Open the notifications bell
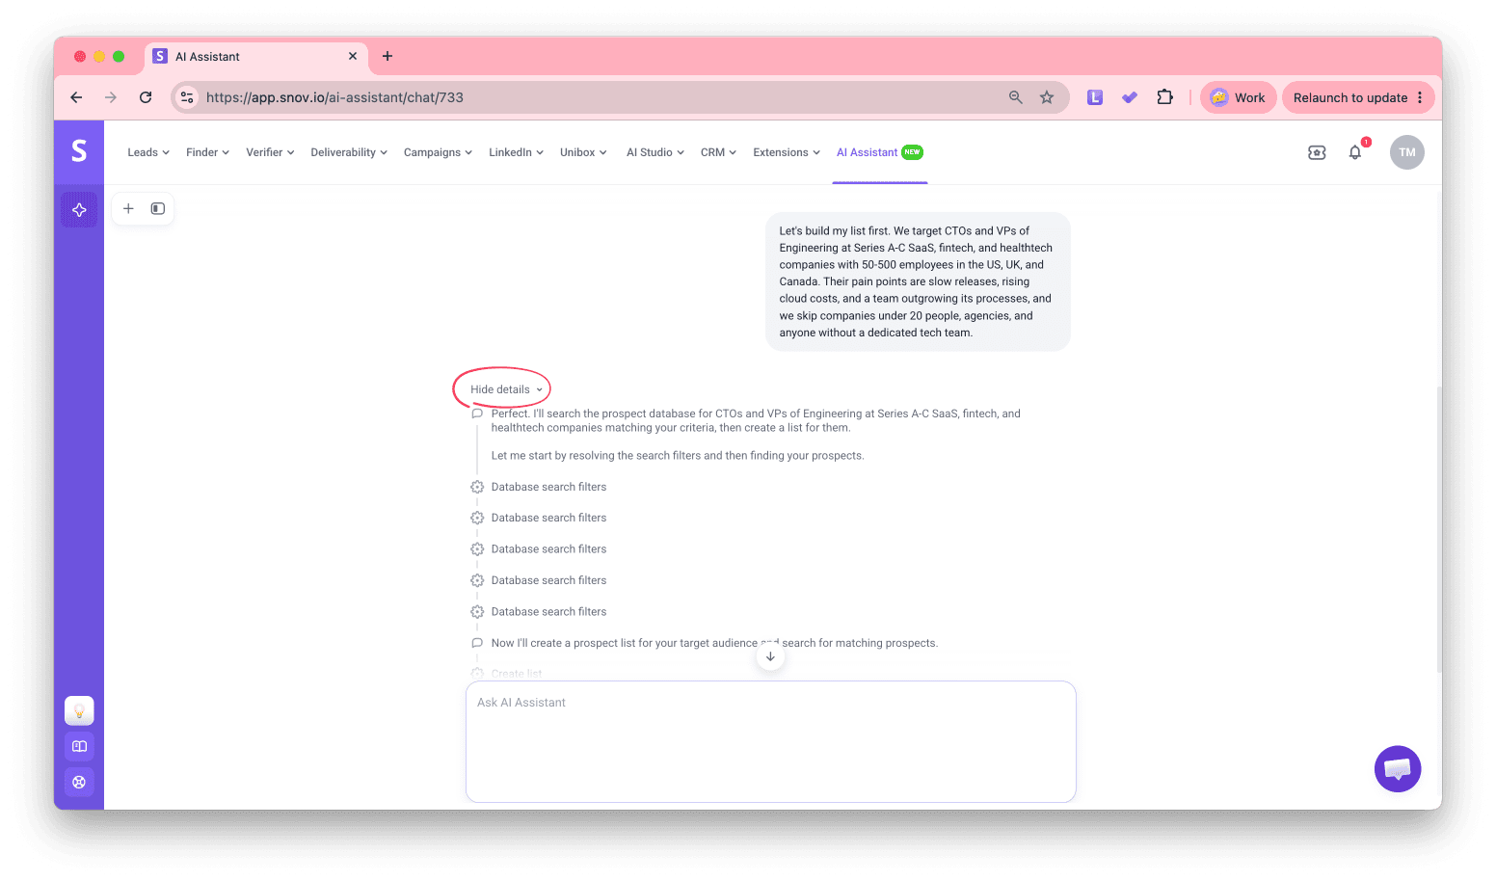Image resolution: width=1496 pixels, height=881 pixels. tap(1355, 152)
